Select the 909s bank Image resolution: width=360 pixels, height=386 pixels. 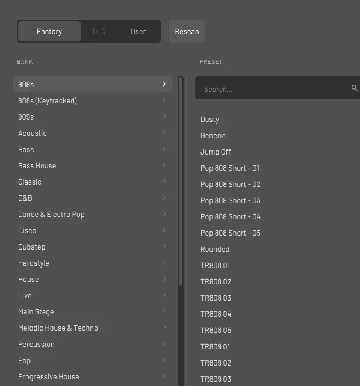[x=26, y=117]
